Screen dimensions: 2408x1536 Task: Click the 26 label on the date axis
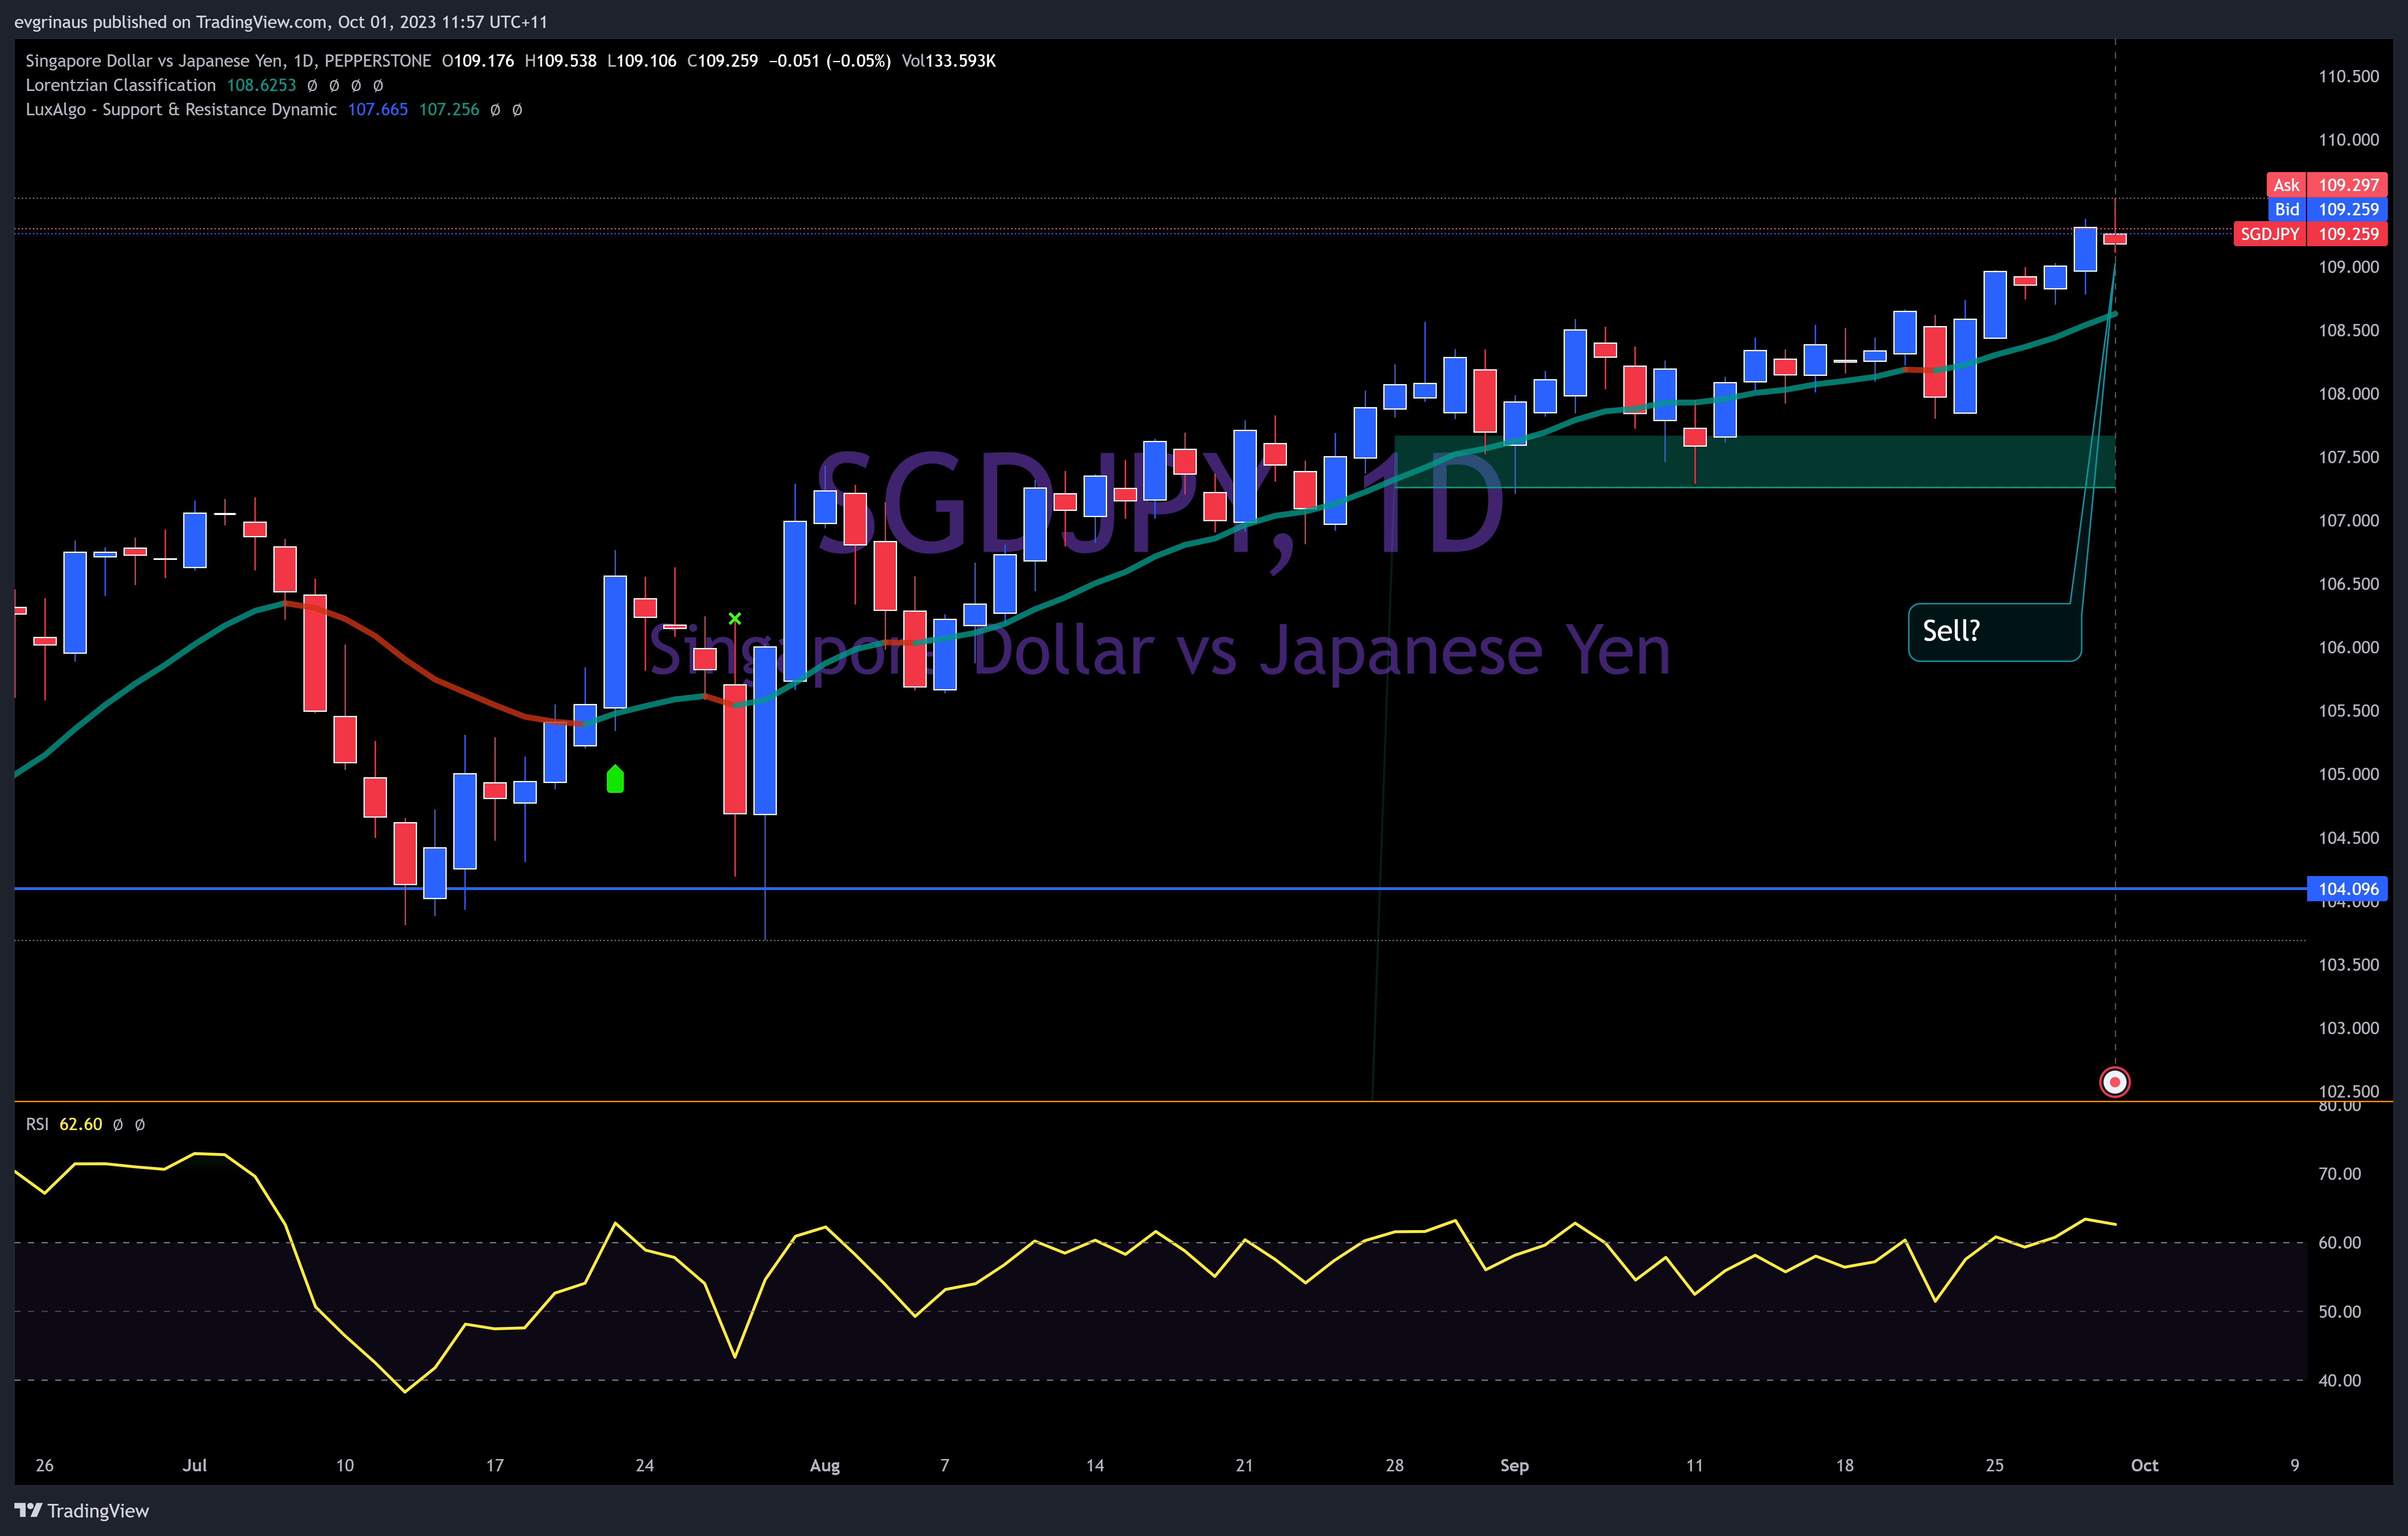click(x=44, y=1465)
